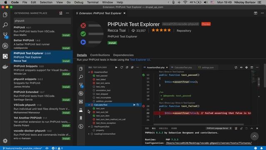
Task: Click Nikolay Borisov user name in menu bar
Action: (x=245, y=2)
